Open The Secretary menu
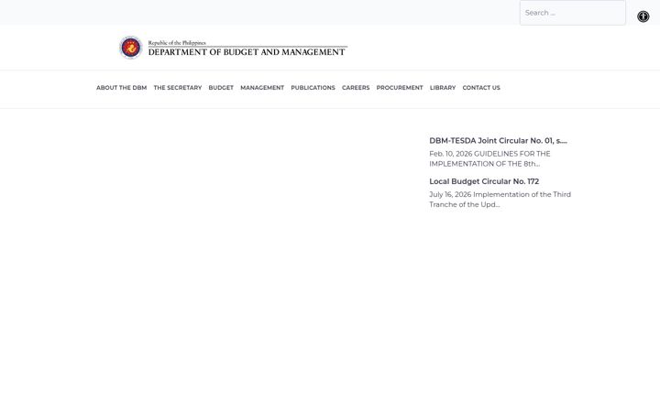The width and height of the screenshot is (660, 412). pos(178,88)
